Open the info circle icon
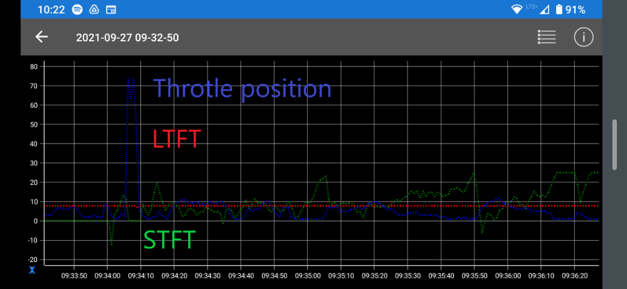627x289 pixels. 583,37
